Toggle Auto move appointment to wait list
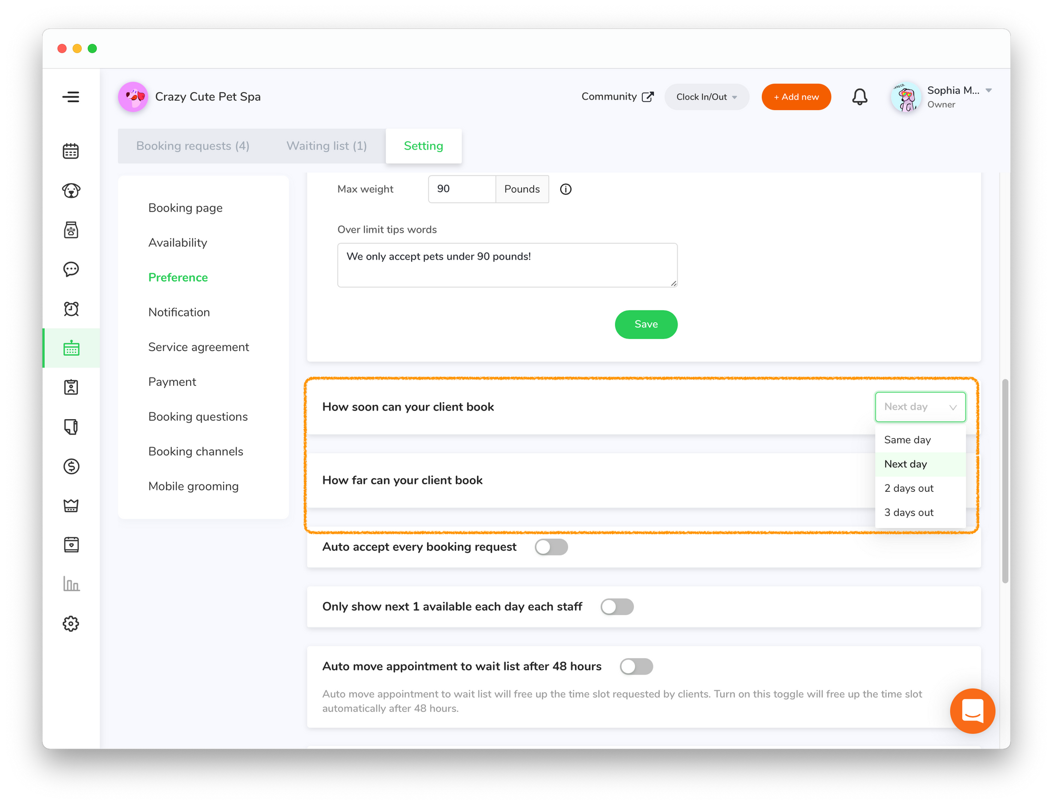This screenshot has width=1053, height=805. (636, 667)
